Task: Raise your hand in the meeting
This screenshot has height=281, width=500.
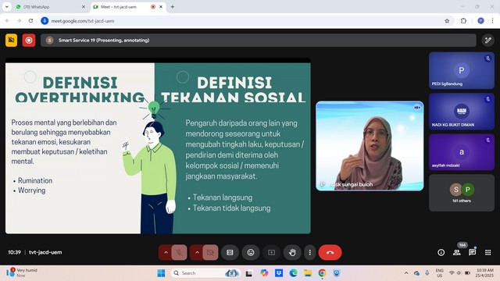Action: (x=292, y=252)
